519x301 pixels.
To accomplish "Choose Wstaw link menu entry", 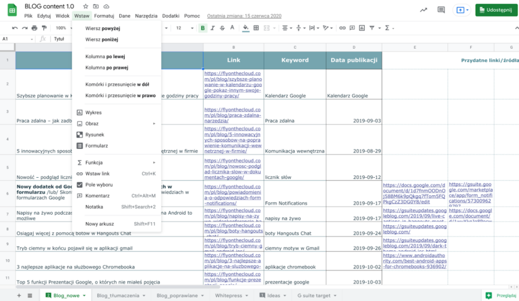I will [x=117, y=174].
